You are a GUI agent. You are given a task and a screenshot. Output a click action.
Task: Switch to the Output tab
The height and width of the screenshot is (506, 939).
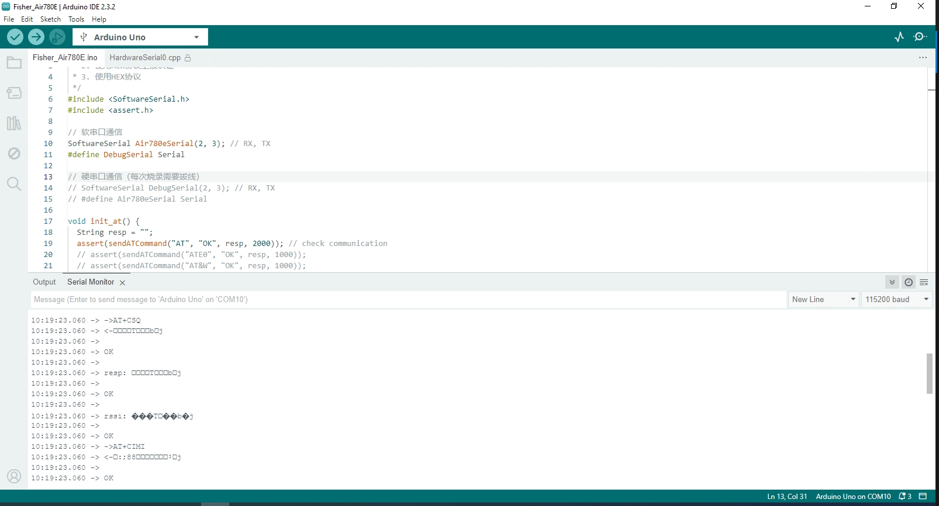pyautogui.click(x=44, y=282)
